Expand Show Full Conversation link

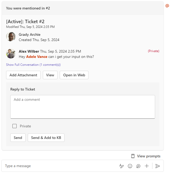tap(33, 65)
